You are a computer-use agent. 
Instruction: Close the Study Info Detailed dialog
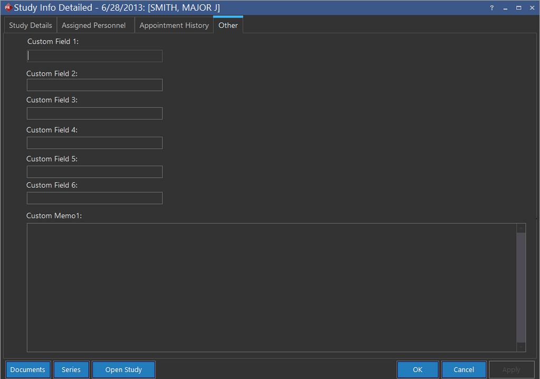[532, 8]
